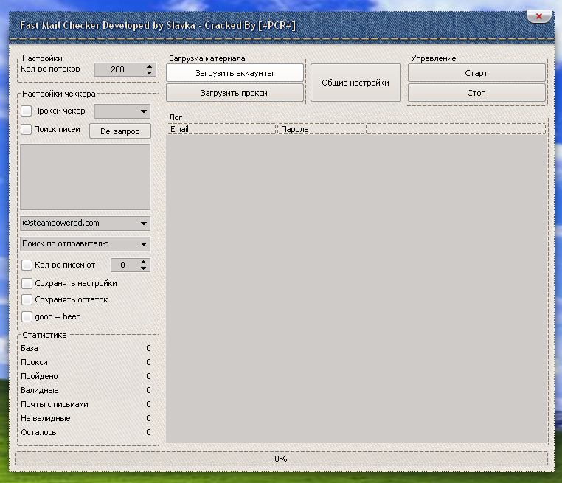
Task: Click the empty log list area
Action: [356, 289]
